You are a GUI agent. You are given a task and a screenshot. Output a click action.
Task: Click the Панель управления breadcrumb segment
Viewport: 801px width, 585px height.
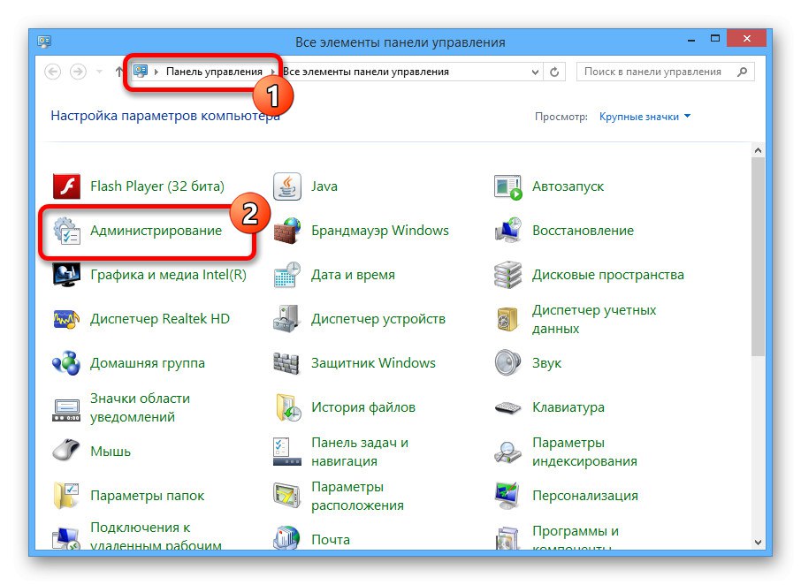pos(215,72)
